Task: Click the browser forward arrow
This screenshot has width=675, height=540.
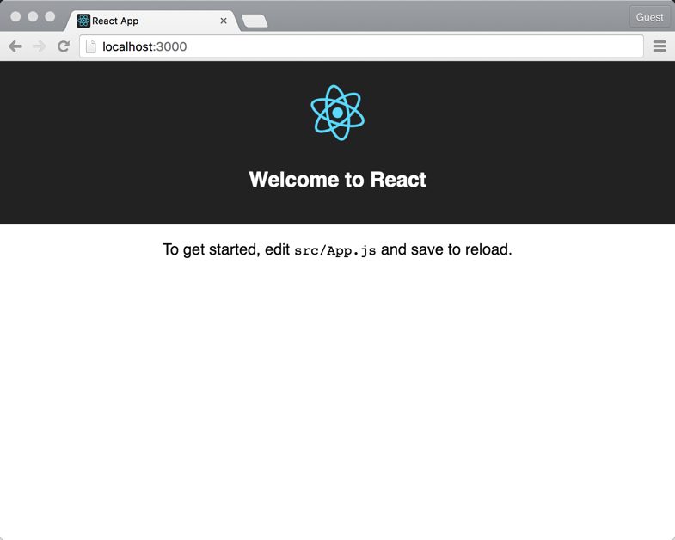Action: pyautogui.click(x=40, y=46)
